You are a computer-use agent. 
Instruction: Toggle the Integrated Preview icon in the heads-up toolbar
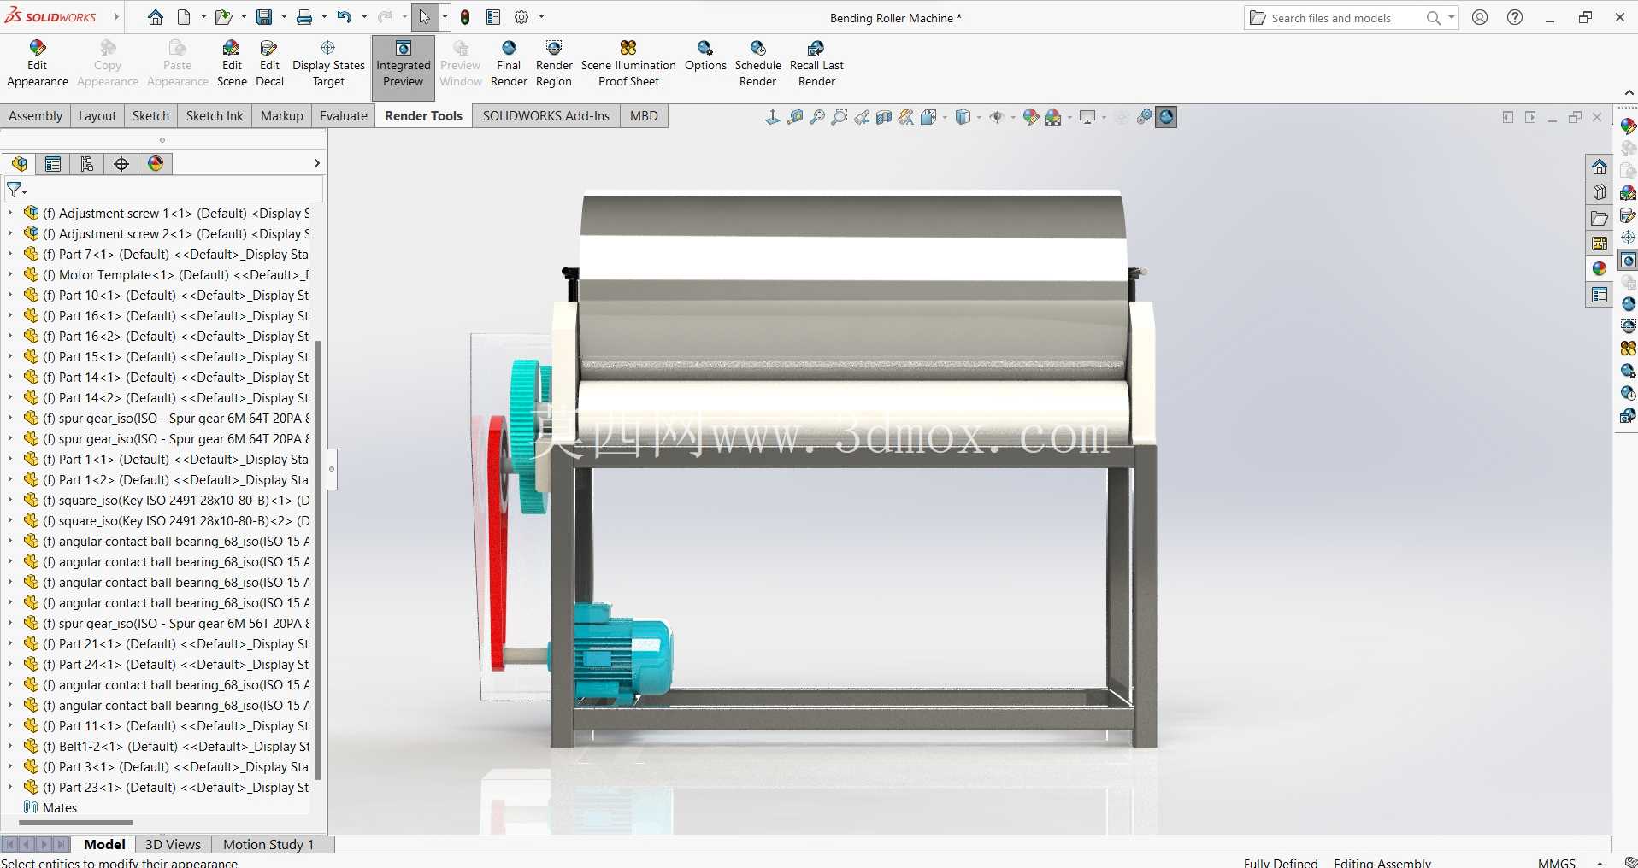1166,117
